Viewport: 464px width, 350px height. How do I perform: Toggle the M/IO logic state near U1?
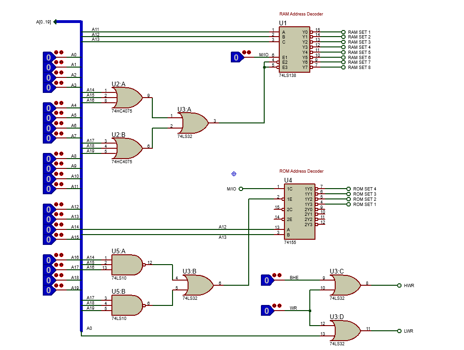point(236,57)
